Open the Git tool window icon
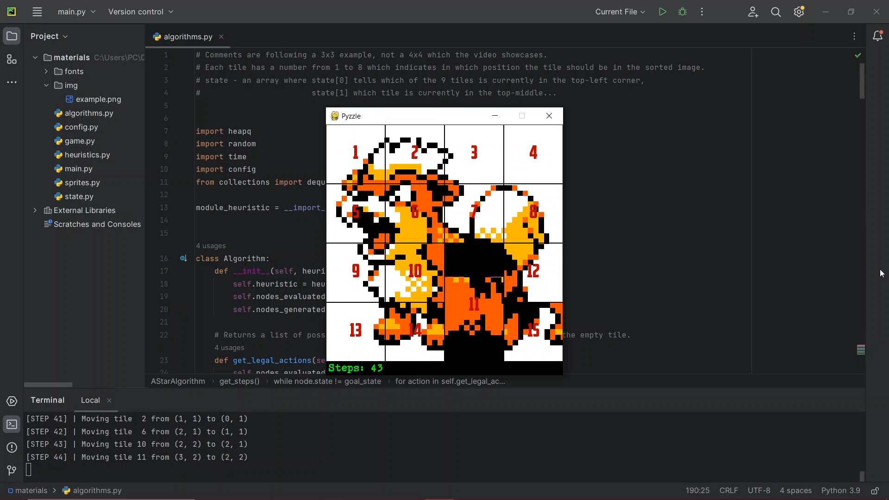The image size is (889, 500). (x=12, y=471)
